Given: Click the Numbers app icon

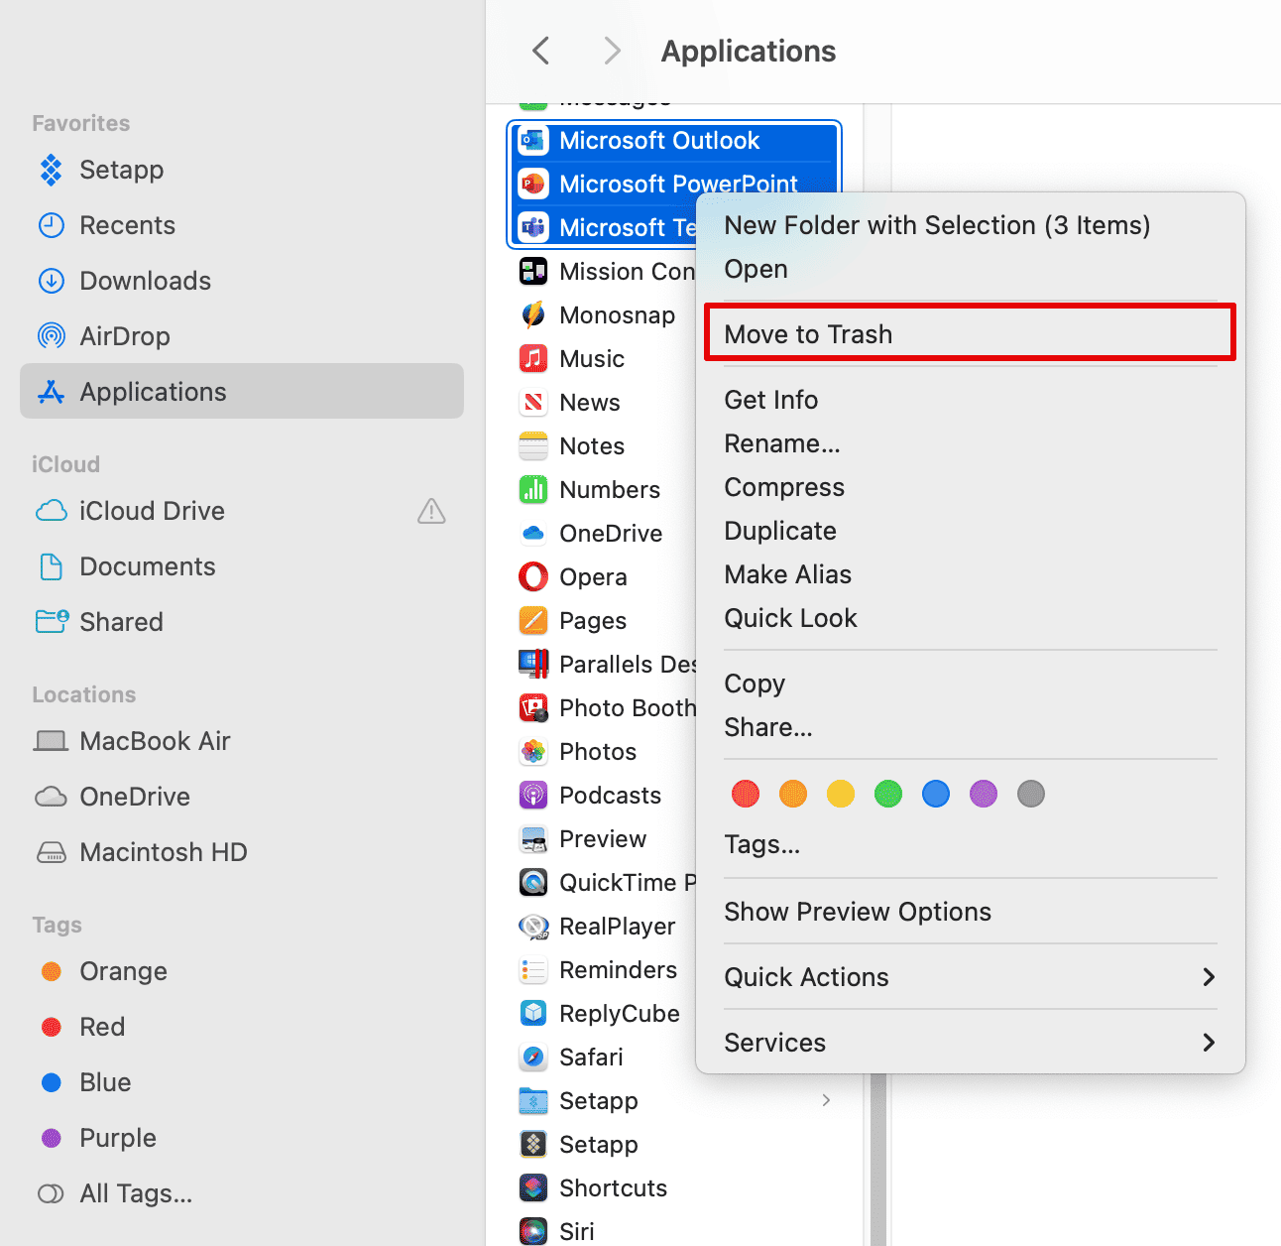Looking at the screenshot, I should [533, 489].
